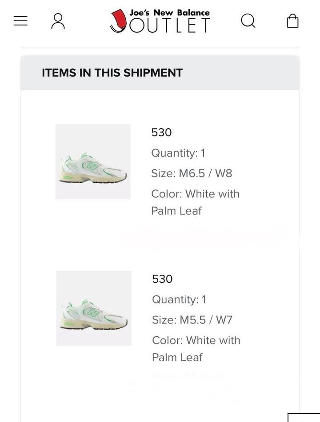This screenshot has height=422, width=320.
Task: Click the Size M6.5 / W8 text
Action: (192, 173)
